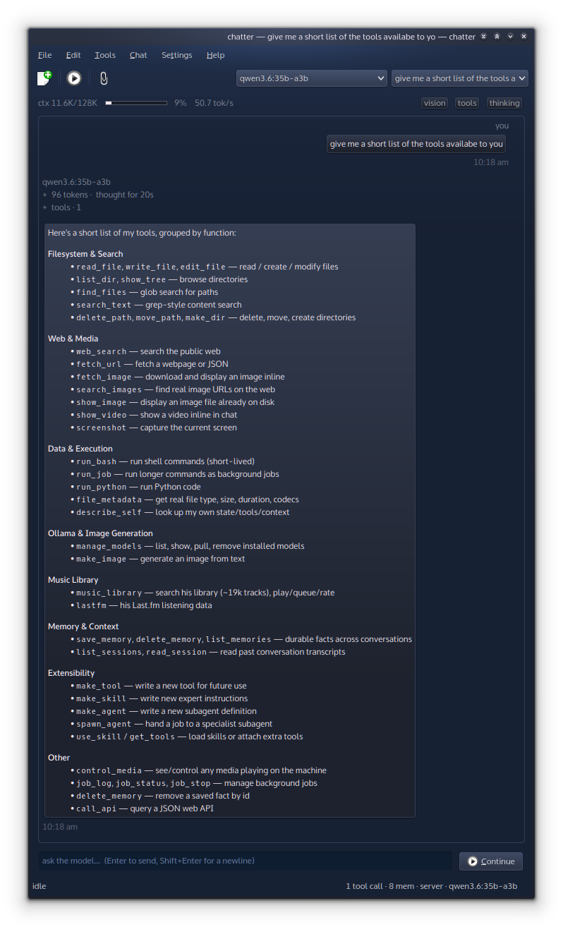The image size is (563, 927).
Task: Click the 'screenshot' list row
Action: tap(154, 428)
